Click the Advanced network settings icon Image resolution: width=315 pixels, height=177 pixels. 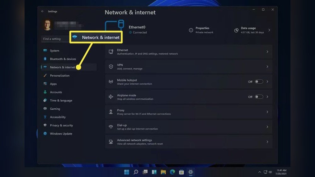point(111,142)
